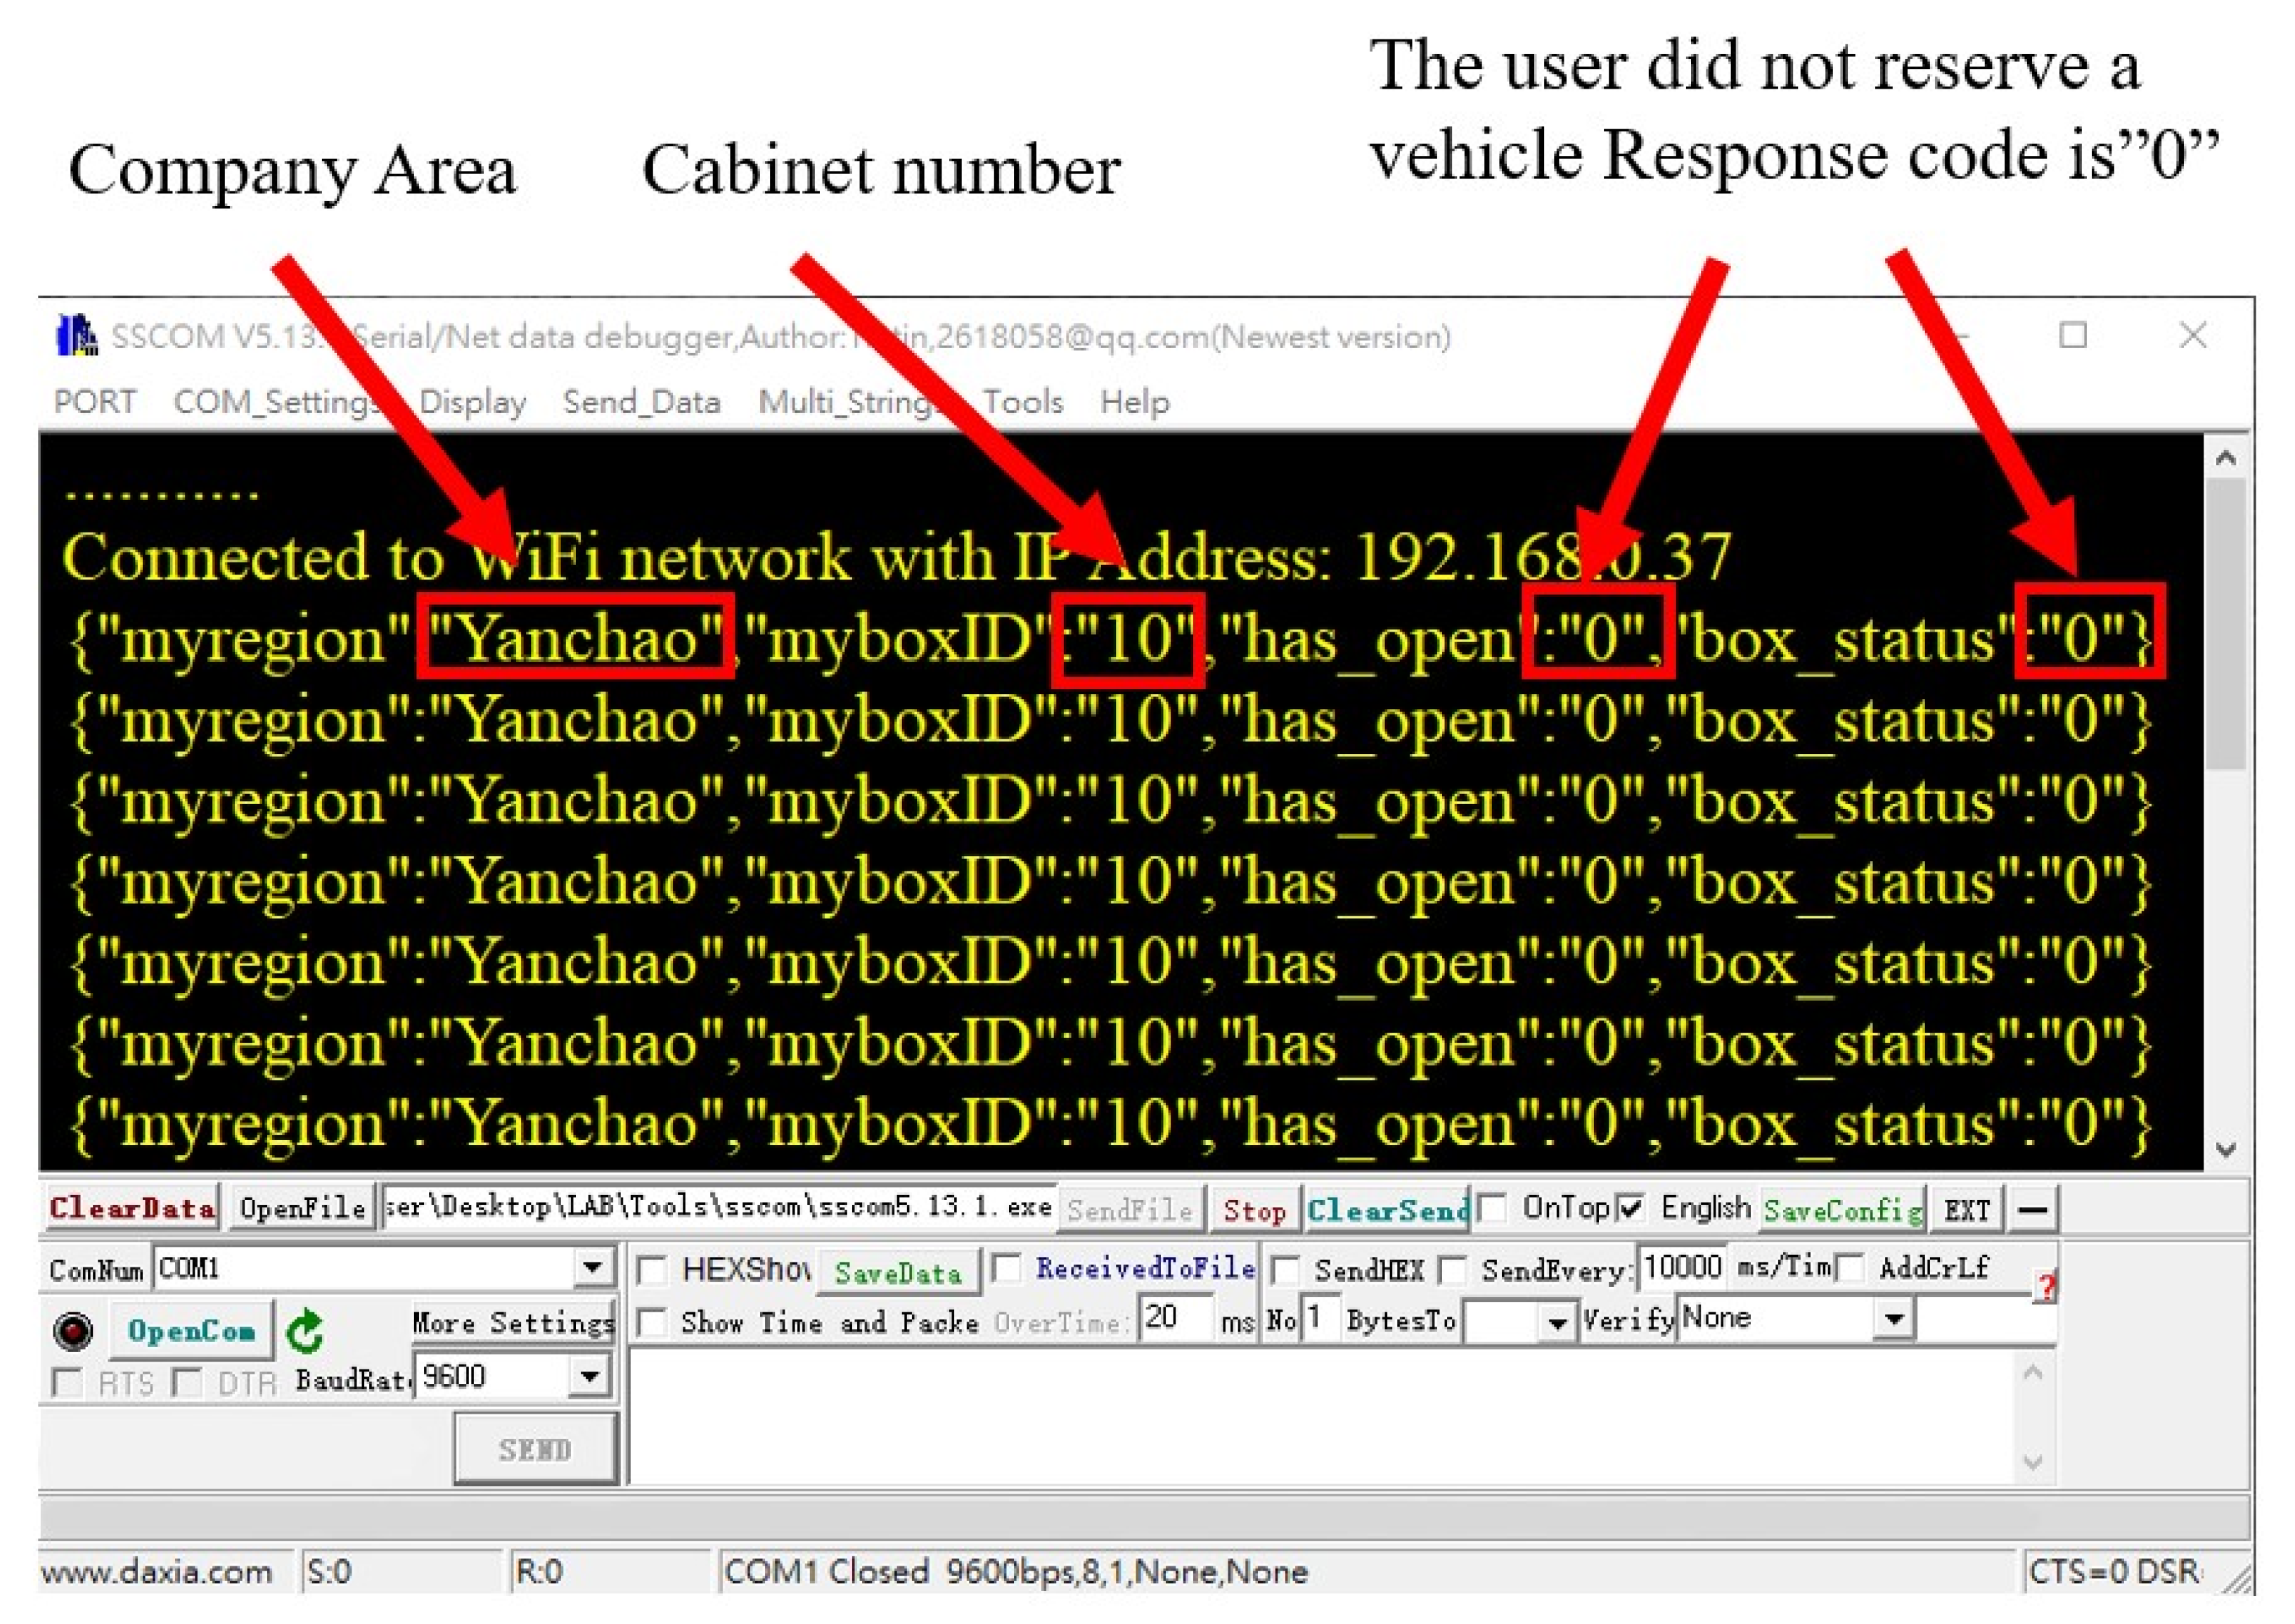This screenshot has height=1624, width=2295.
Task: Click the dash collapse button beside EXT
Action: 2032,1210
